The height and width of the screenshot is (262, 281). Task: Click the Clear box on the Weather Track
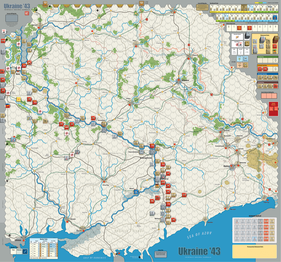[x=13, y=252]
